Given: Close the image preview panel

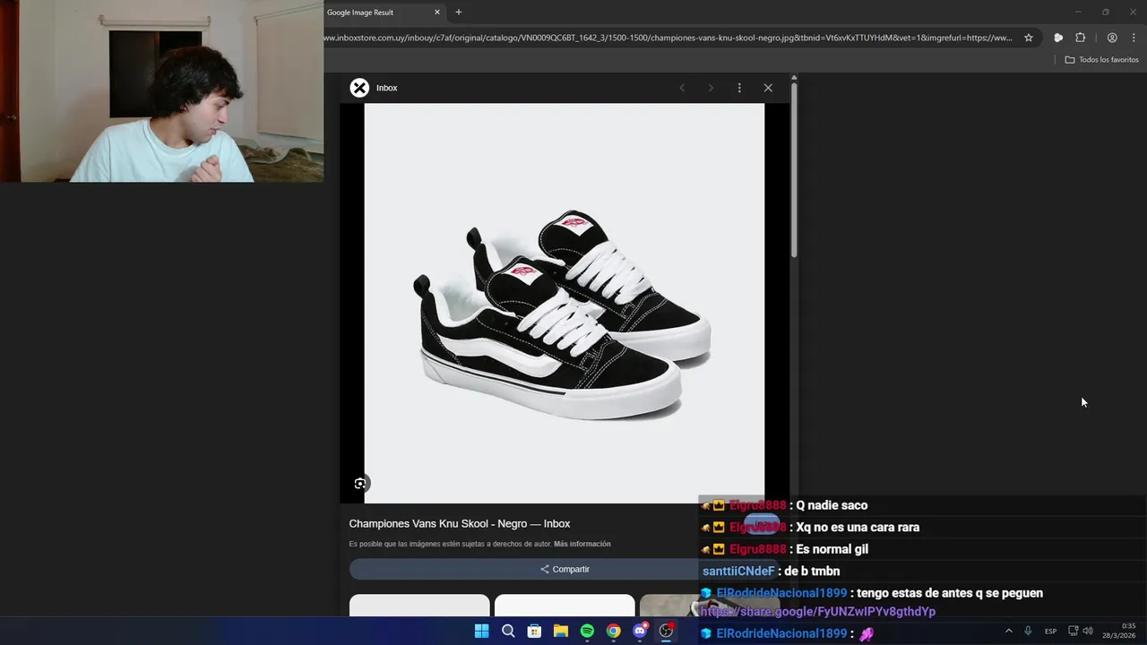Looking at the screenshot, I should 768,88.
